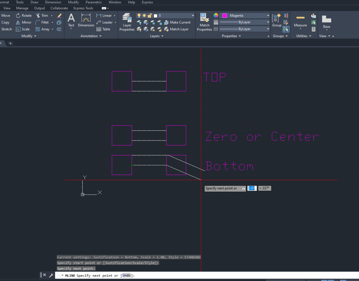Select the Mirror tool
The width and height of the screenshot is (359, 281).
(23, 22)
